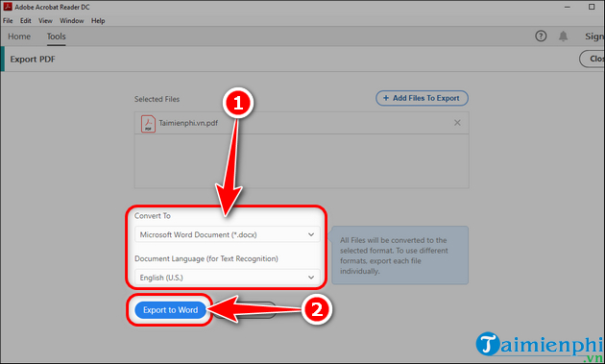Image resolution: width=605 pixels, height=364 pixels.
Task: Open the Window menu
Action: (x=71, y=21)
